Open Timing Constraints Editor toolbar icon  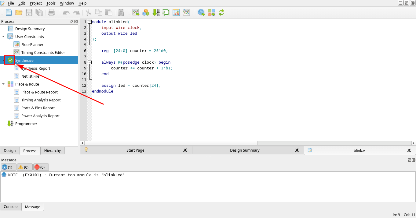tap(186, 12)
